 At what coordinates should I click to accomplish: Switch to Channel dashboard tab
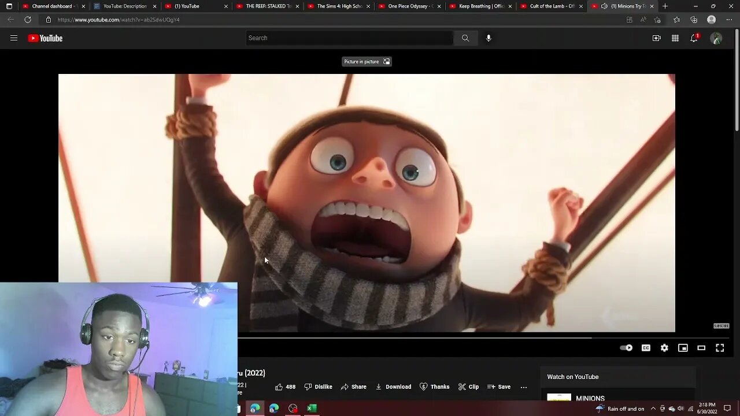tap(52, 6)
